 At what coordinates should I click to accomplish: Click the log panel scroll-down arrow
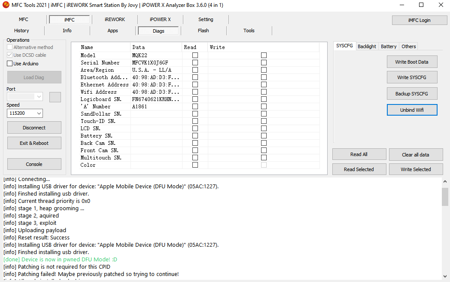[x=445, y=276]
